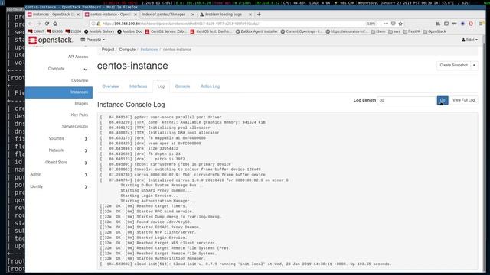Open the Zabbix Agent Installer bookmark

(x=256, y=31)
